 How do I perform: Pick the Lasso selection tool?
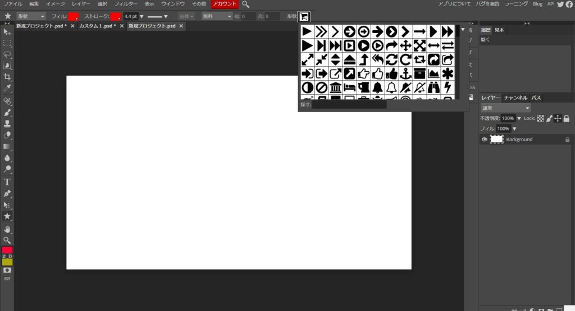(7, 54)
